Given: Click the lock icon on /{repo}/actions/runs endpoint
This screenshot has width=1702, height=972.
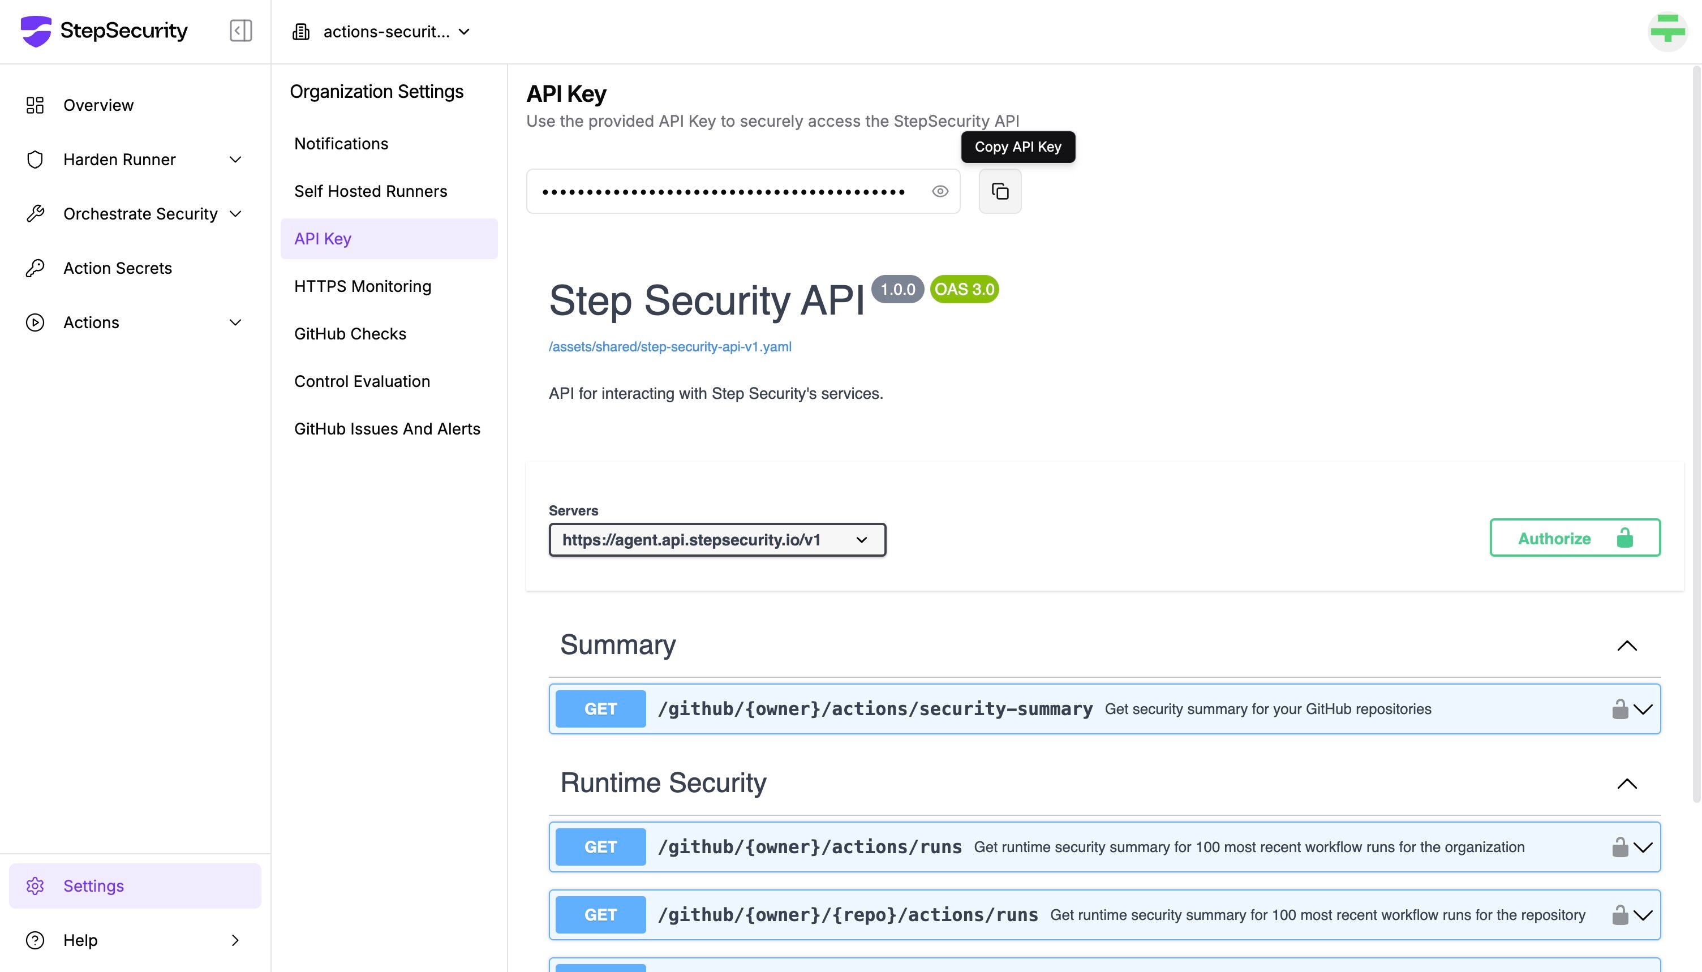Looking at the screenshot, I should (x=1620, y=915).
